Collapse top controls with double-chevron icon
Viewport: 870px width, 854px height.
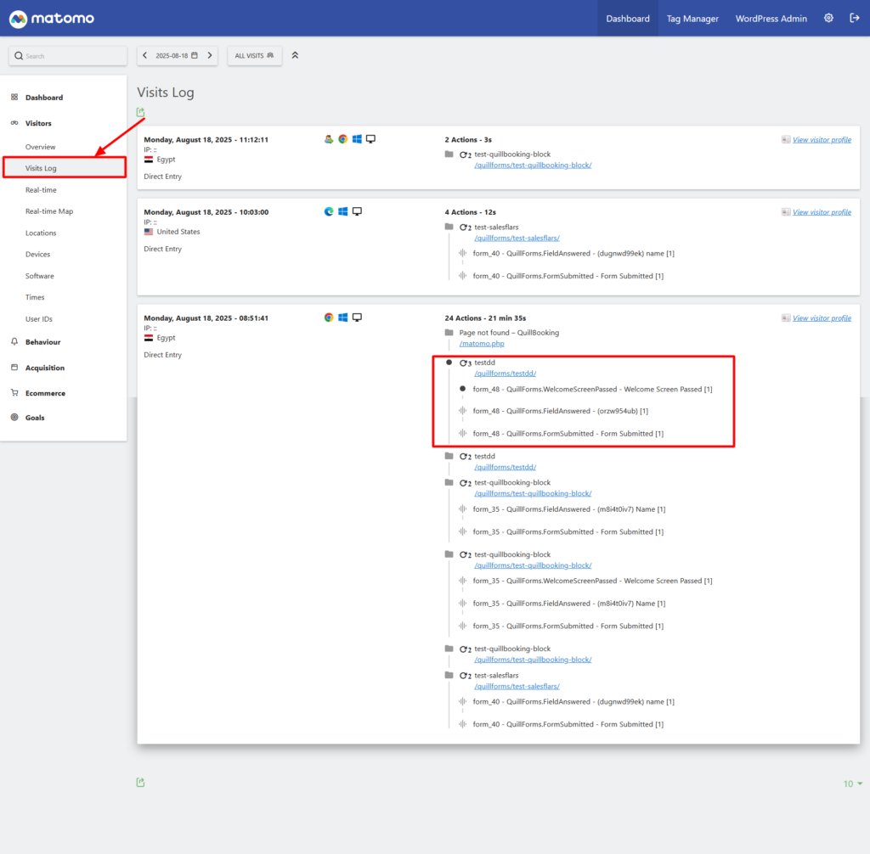click(x=295, y=55)
